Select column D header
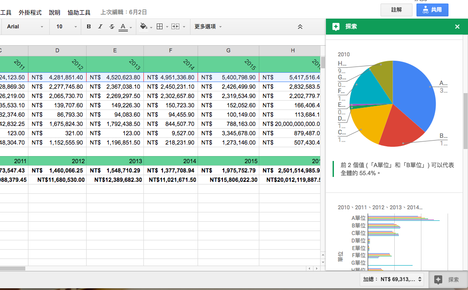Viewport: 468px width, 290px height. (57, 51)
